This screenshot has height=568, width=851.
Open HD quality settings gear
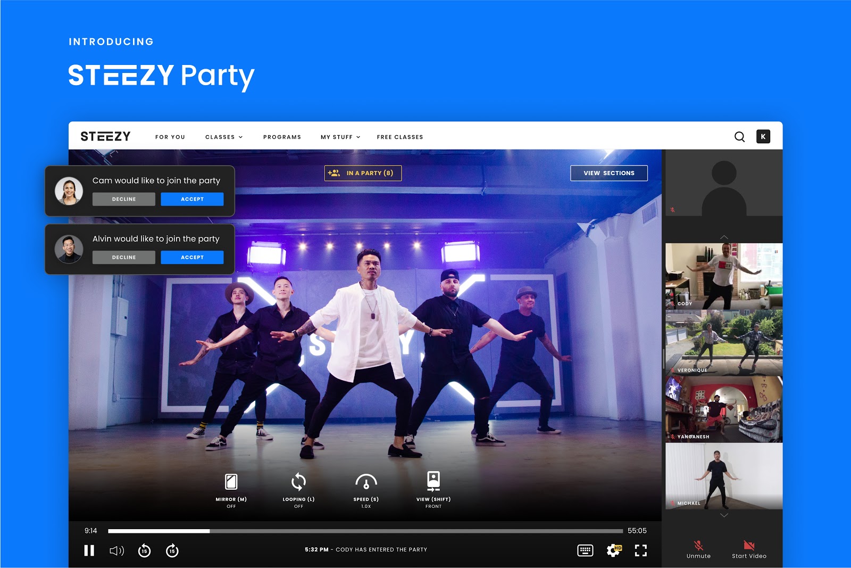click(x=613, y=550)
